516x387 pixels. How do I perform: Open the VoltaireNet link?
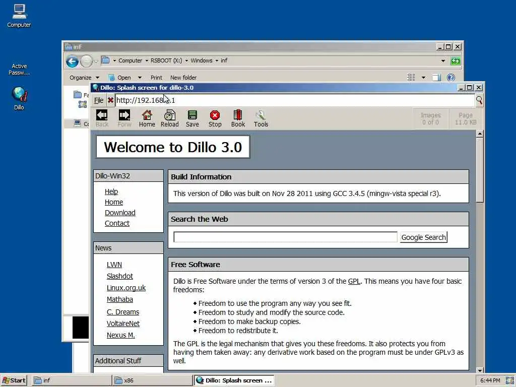(123, 324)
